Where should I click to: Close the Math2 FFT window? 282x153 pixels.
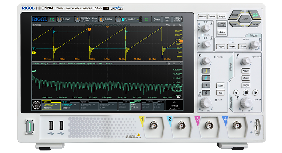pos(180,63)
